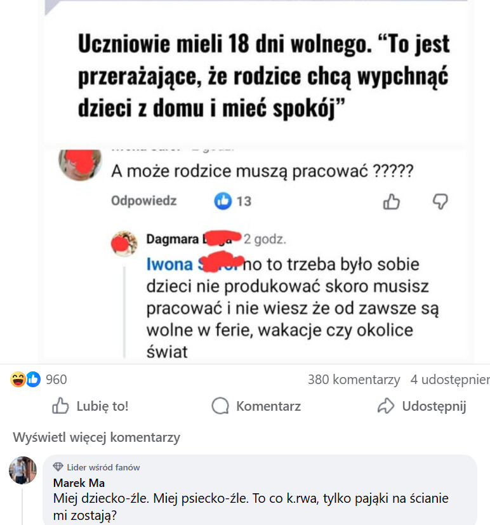Expand Wyświetl więcej komentarzy
The height and width of the screenshot is (525, 490).
tap(96, 437)
